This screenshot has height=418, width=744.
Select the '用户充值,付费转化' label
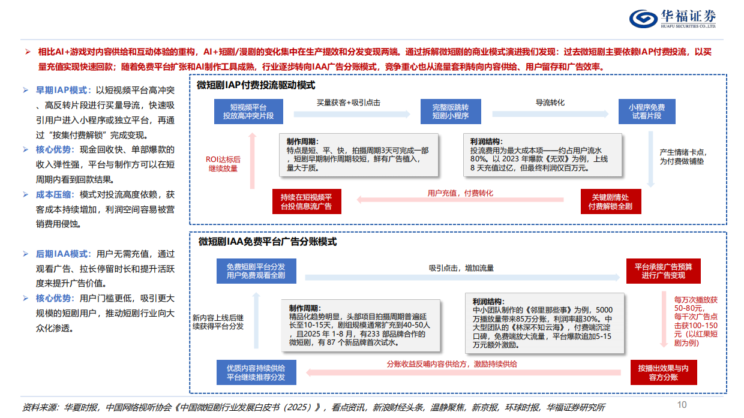(460, 193)
